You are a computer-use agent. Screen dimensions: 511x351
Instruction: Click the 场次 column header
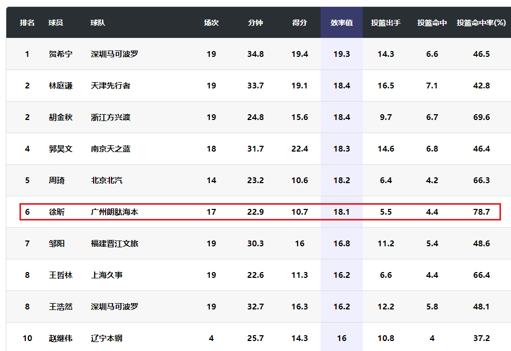coord(211,23)
